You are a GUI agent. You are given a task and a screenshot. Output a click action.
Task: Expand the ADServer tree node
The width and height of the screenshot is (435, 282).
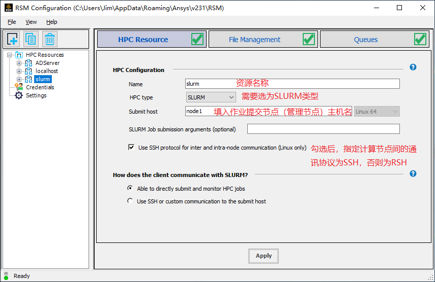[x=19, y=63]
